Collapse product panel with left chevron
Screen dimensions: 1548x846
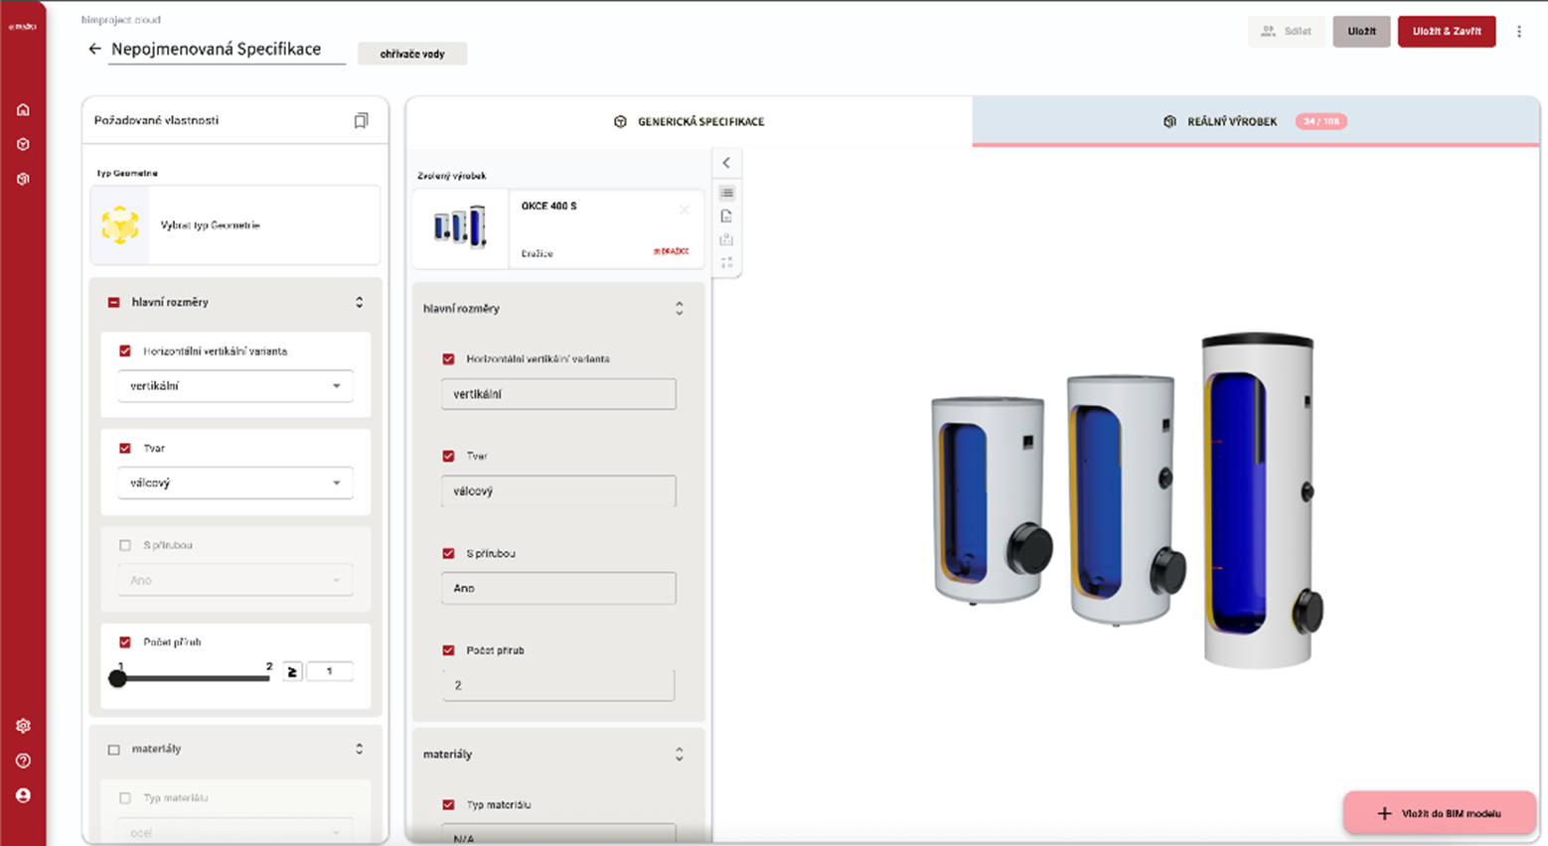click(x=726, y=163)
